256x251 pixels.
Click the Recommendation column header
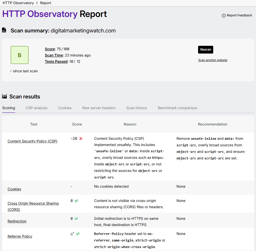(213, 124)
